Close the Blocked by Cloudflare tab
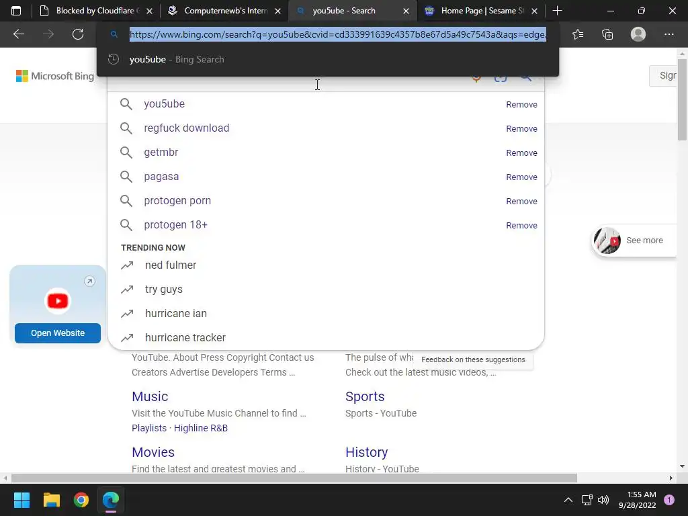The width and height of the screenshot is (688, 516). coord(149,11)
